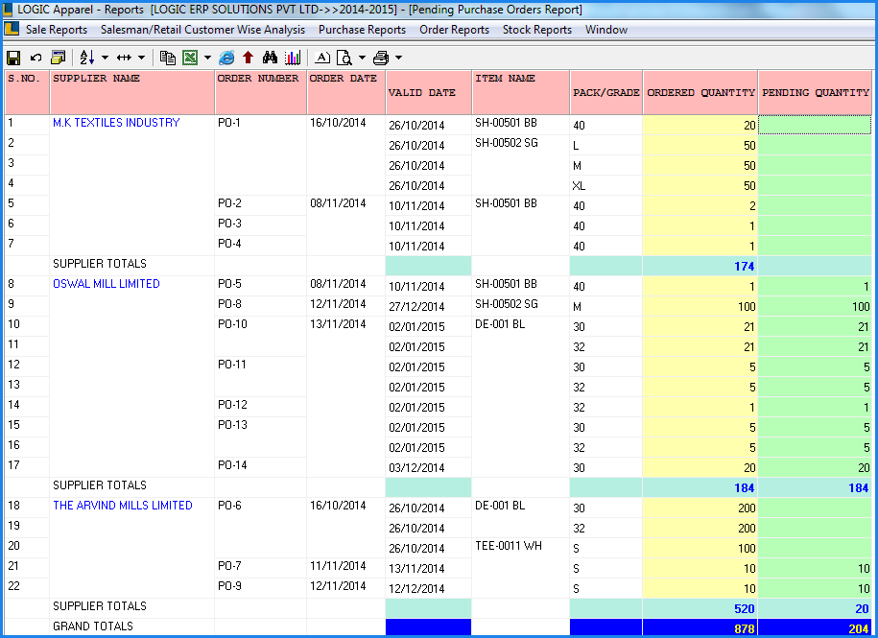Click the LOGIC Apparel title bar icon

point(8,10)
